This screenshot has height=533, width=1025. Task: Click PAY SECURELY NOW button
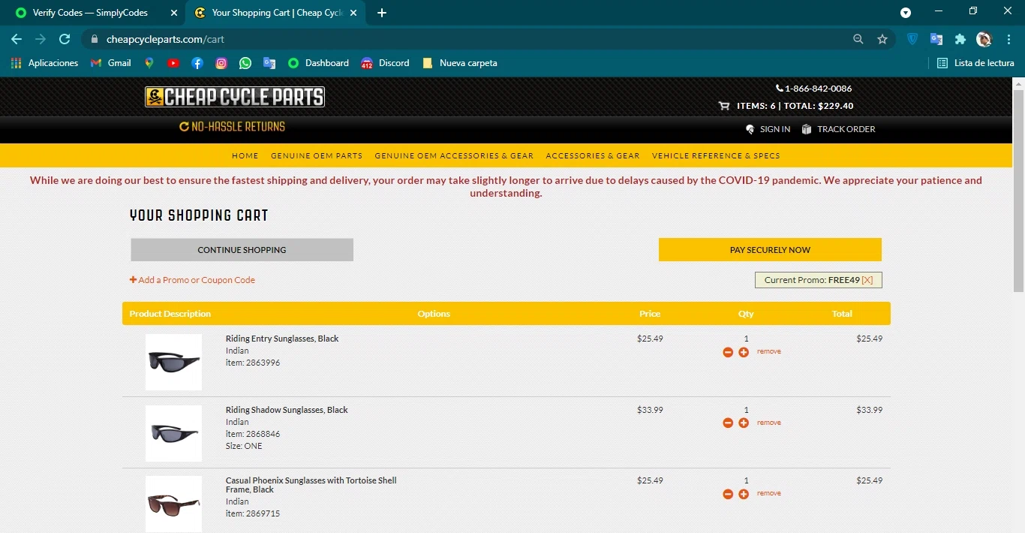click(770, 250)
